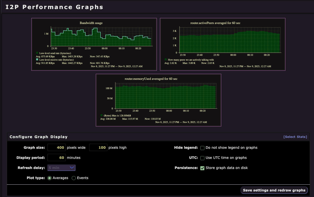314x197 pixels.
Task: Enable Do not show legend on graphs
Action: click(x=202, y=148)
